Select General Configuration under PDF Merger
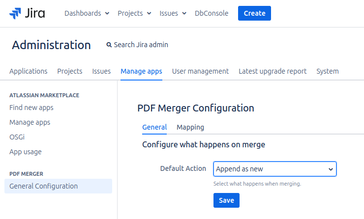This screenshot has height=219, width=364. [58, 186]
